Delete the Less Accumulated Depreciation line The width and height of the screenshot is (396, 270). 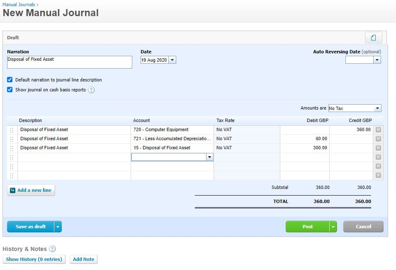tap(378, 139)
